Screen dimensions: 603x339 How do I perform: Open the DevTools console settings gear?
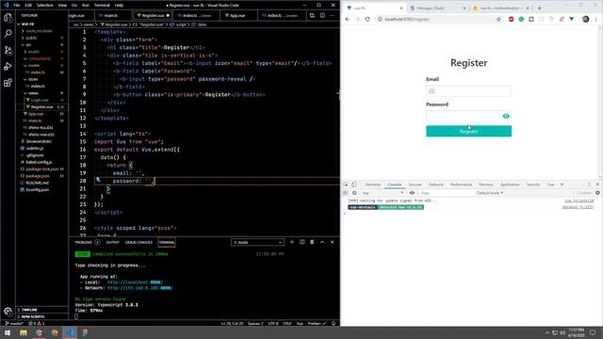pos(597,193)
